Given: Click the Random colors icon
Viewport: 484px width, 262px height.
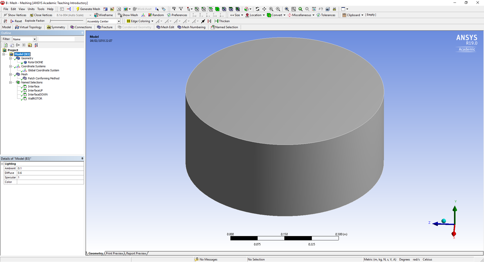Looking at the screenshot, I should point(156,15).
